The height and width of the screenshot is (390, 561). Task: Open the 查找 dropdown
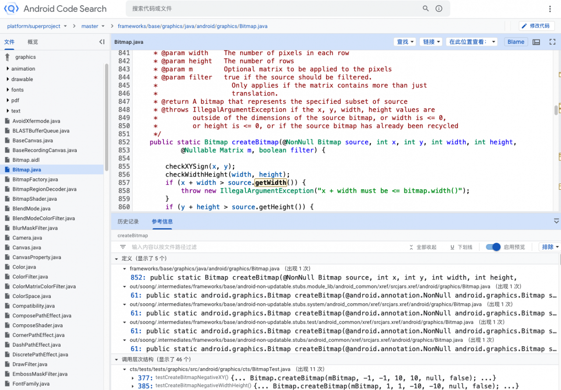point(405,42)
